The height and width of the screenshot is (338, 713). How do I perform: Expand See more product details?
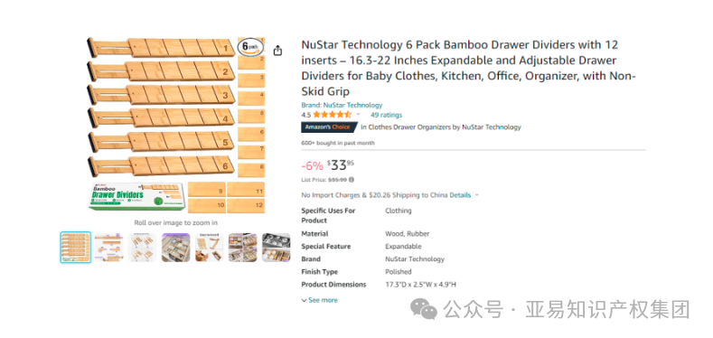tap(320, 300)
